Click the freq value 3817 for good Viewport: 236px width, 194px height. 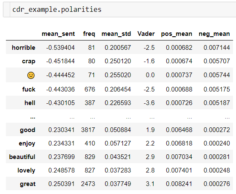pos(88,130)
